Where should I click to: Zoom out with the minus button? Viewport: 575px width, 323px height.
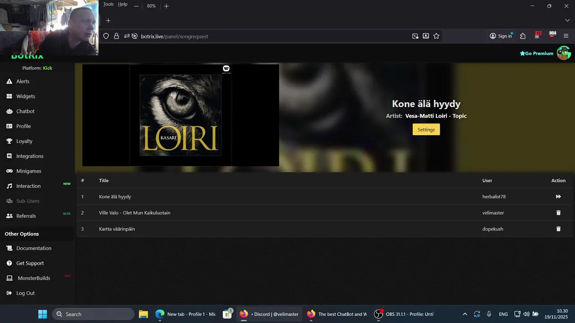tap(136, 6)
